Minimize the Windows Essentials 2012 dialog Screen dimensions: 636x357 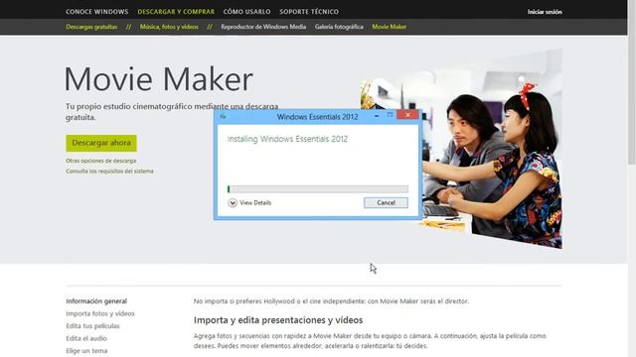377,116
